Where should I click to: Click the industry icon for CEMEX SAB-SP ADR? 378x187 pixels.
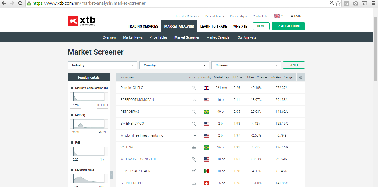194,171
